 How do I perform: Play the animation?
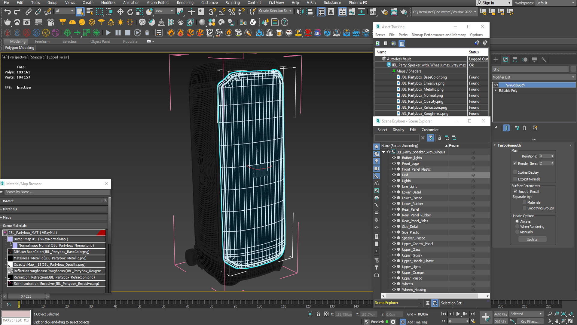(x=458, y=314)
